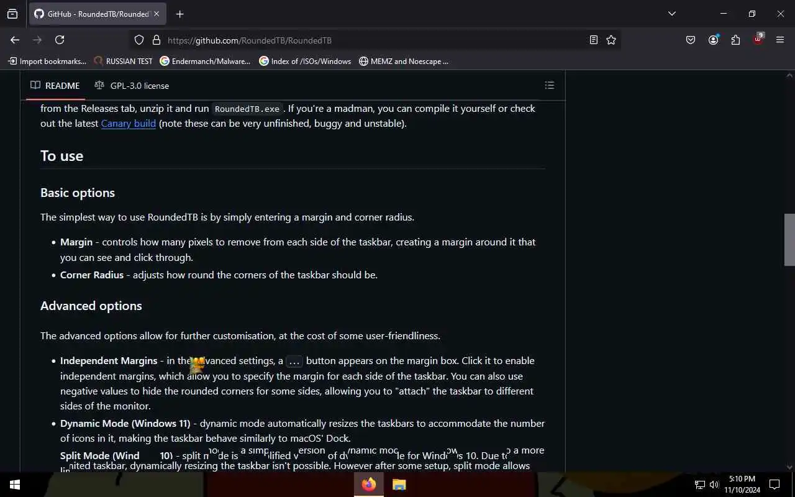Reload the current page
Image resolution: width=795 pixels, height=497 pixels.
(x=60, y=40)
